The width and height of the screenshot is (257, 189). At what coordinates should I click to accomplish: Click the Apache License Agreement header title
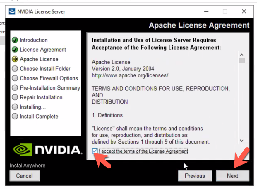coord(199,25)
